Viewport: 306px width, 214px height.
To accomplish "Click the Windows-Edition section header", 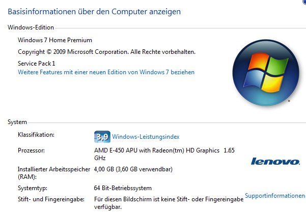I will 31,27.
